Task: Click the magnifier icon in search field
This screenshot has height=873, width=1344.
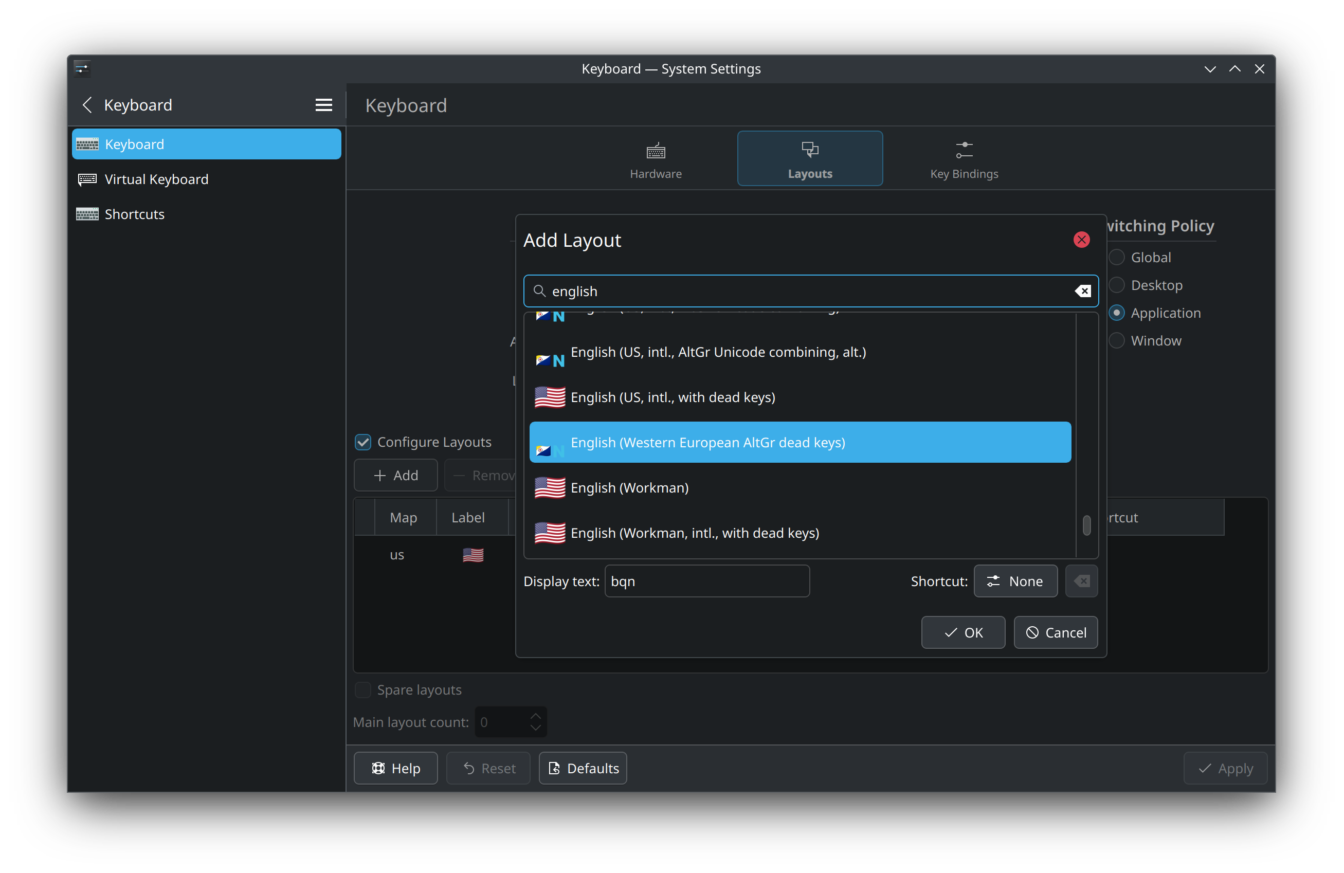Action: click(539, 291)
